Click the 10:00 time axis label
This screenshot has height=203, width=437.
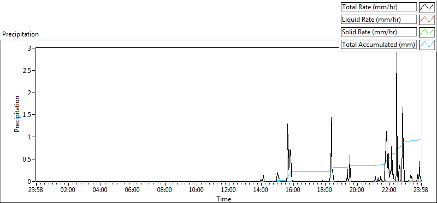click(196, 190)
